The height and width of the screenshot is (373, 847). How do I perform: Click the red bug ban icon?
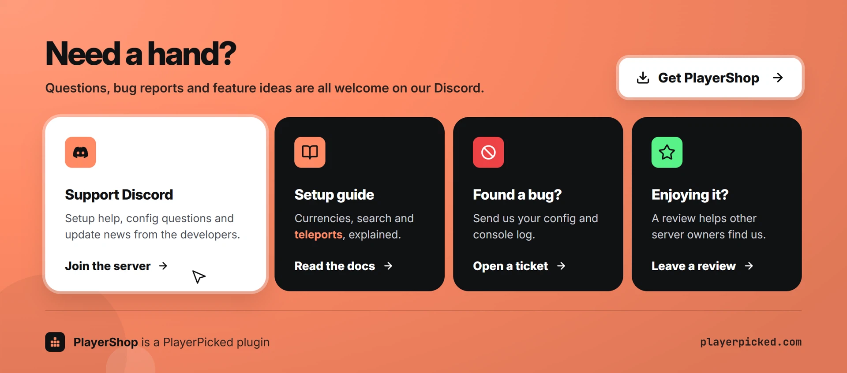[488, 153]
